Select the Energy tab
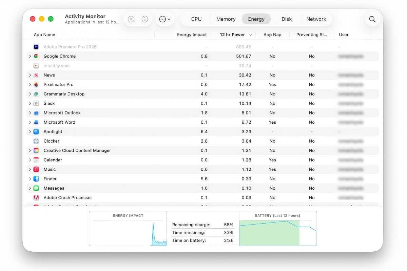The height and width of the screenshot is (271, 407). coord(256,19)
